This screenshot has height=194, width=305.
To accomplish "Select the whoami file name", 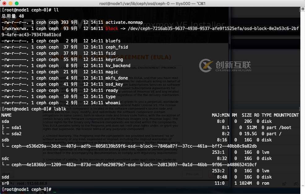I will (x=113, y=103).
